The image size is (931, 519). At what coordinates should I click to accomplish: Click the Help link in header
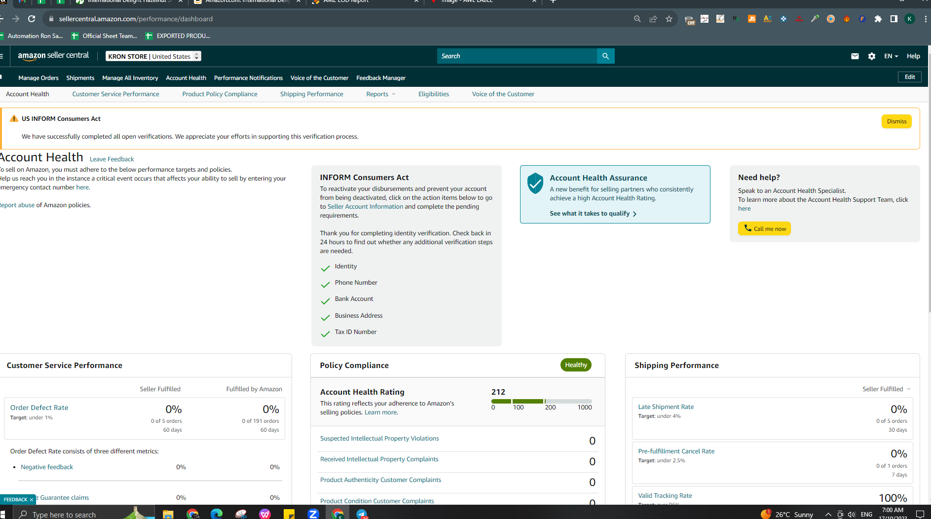pyautogui.click(x=913, y=56)
